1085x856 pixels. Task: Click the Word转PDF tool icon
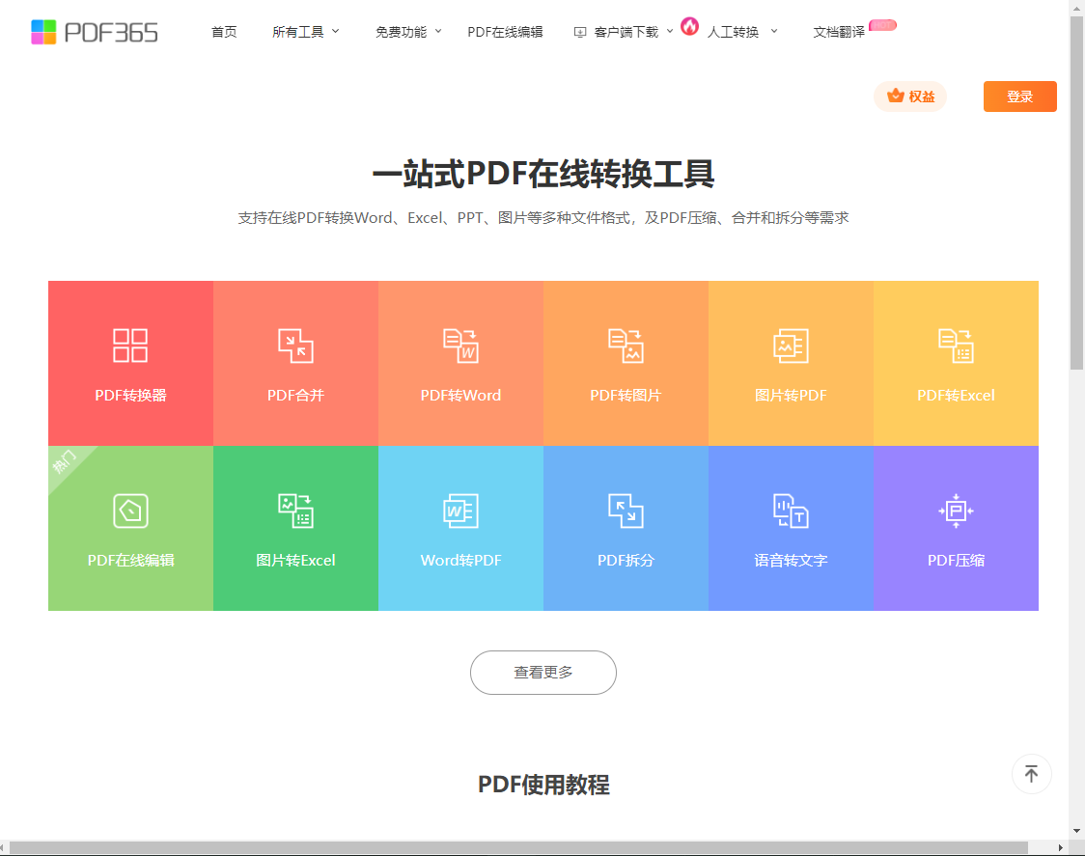pos(460,511)
